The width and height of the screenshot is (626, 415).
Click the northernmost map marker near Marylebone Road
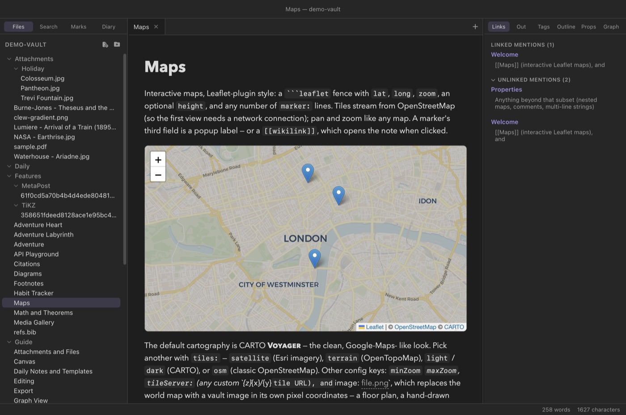(x=308, y=173)
